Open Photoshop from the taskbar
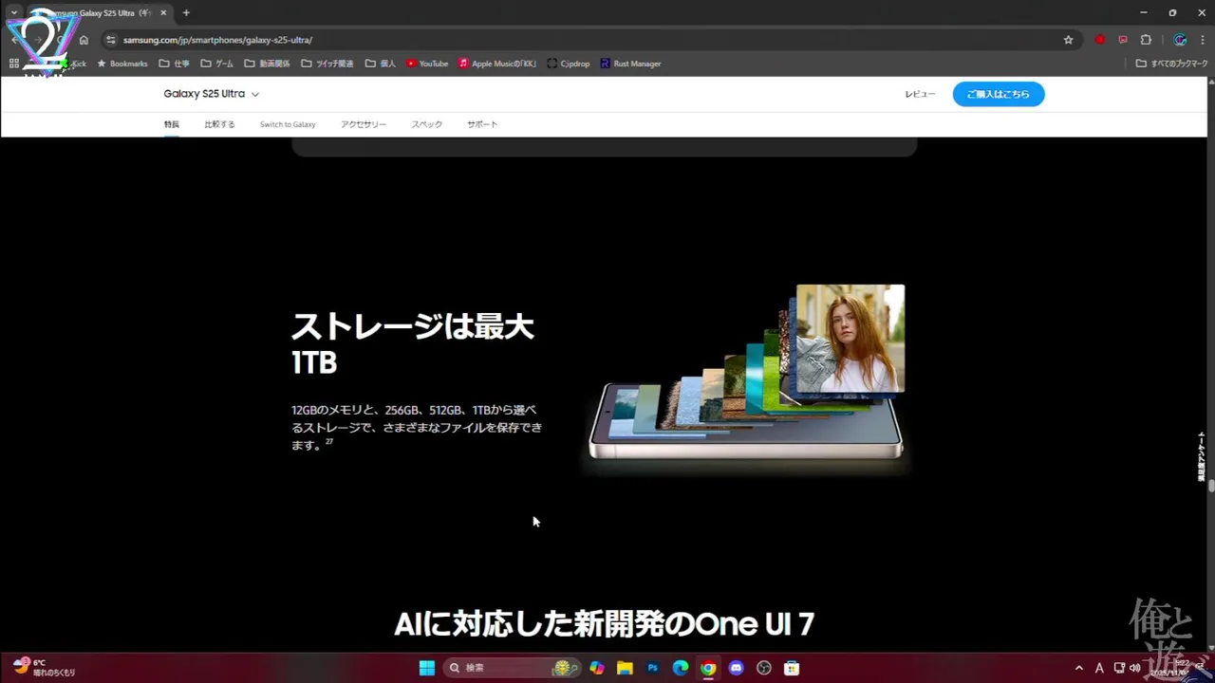Viewport: 1215px width, 683px height. click(x=653, y=668)
